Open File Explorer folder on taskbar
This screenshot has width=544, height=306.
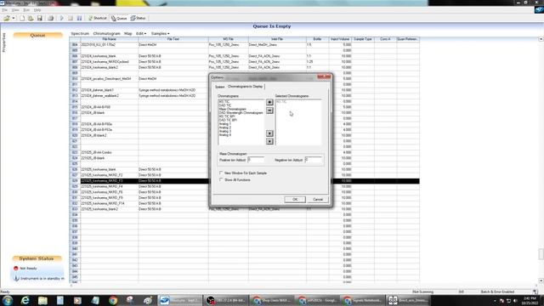[x=42, y=300]
